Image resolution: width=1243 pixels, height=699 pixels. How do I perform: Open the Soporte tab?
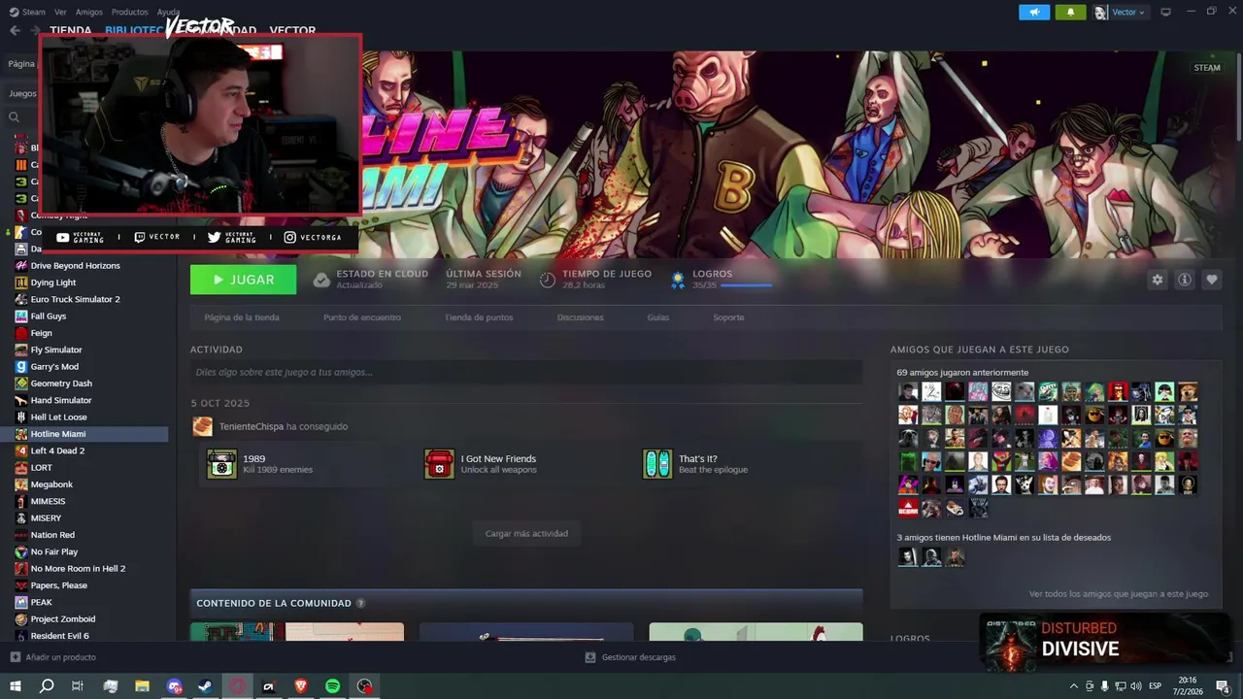coord(728,317)
